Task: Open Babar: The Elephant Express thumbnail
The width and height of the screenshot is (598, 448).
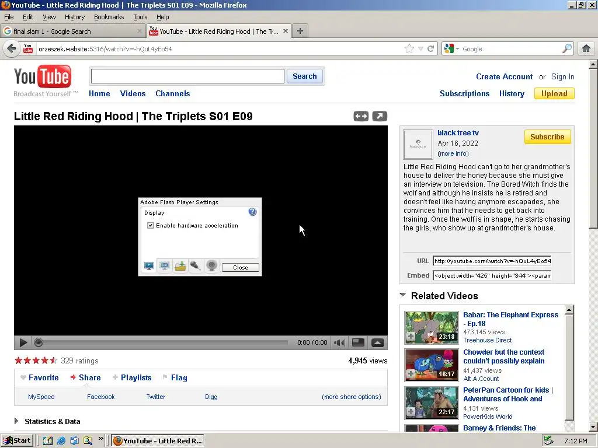Action: (432, 328)
